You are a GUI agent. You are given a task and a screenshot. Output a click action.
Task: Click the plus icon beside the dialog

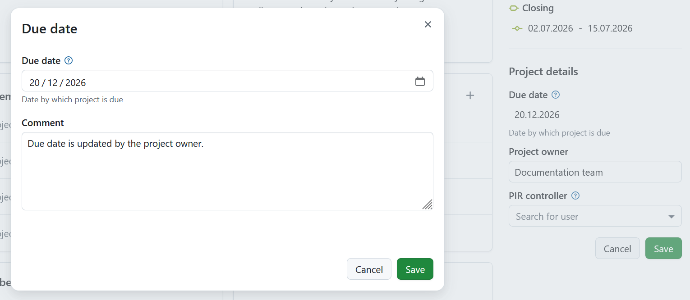(470, 95)
